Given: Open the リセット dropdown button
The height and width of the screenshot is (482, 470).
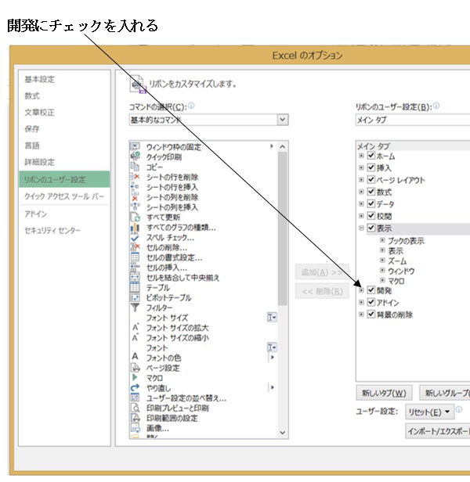Looking at the screenshot, I should 430,412.
